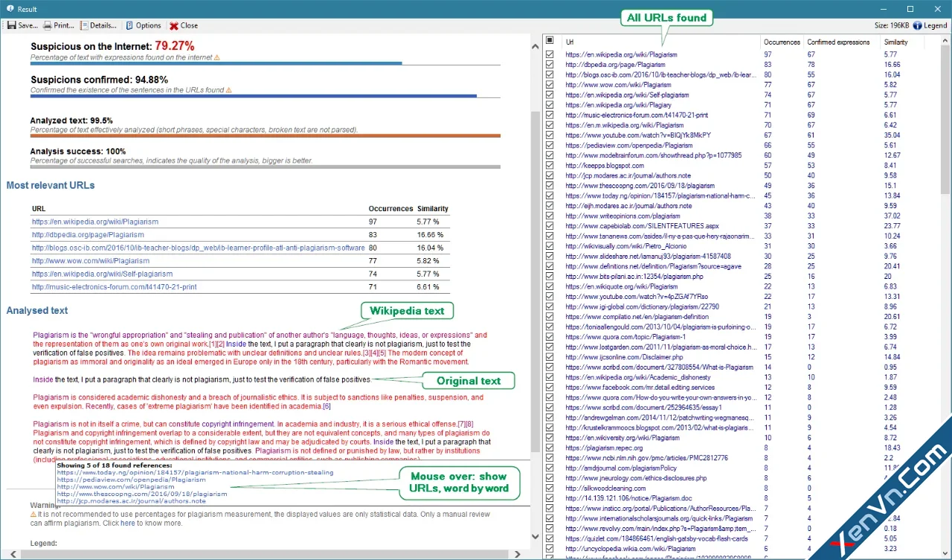This screenshot has height=560, width=952.
Task: Open the Details toolbar item
Action: [97, 25]
